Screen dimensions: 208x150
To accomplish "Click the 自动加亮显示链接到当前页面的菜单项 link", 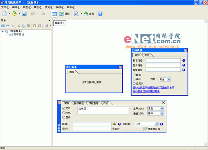I will coord(153,88).
